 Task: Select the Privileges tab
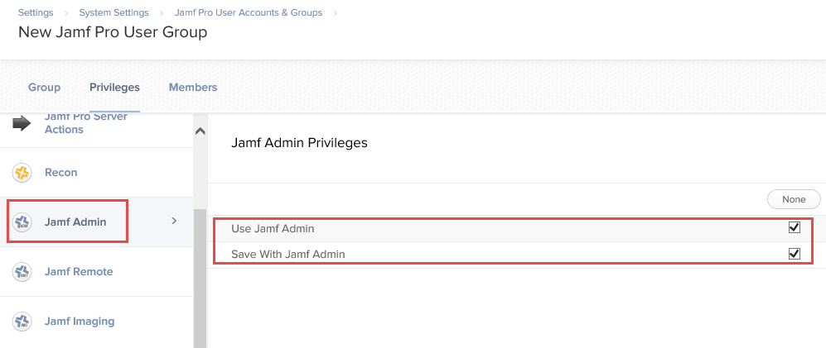point(114,88)
